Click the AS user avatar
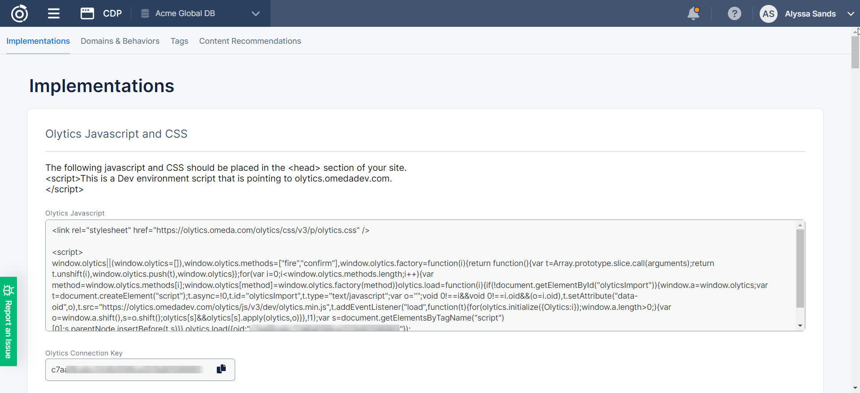 [768, 14]
